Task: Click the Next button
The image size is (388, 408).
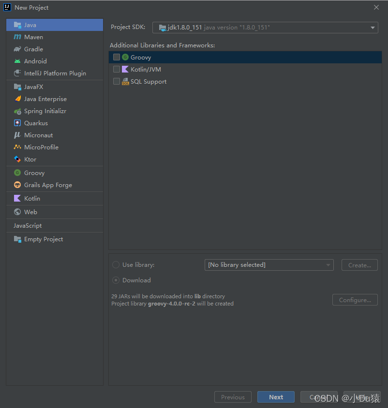Action: 276,397
